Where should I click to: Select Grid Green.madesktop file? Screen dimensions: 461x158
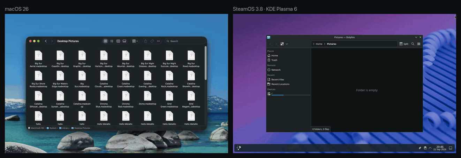point(169,100)
